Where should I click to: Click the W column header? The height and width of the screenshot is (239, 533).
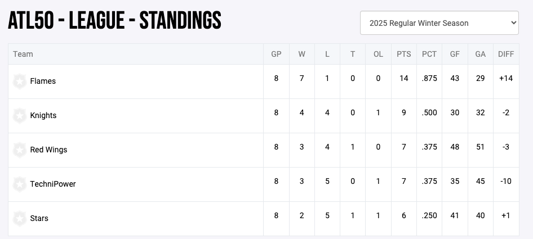tap(302, 55)
